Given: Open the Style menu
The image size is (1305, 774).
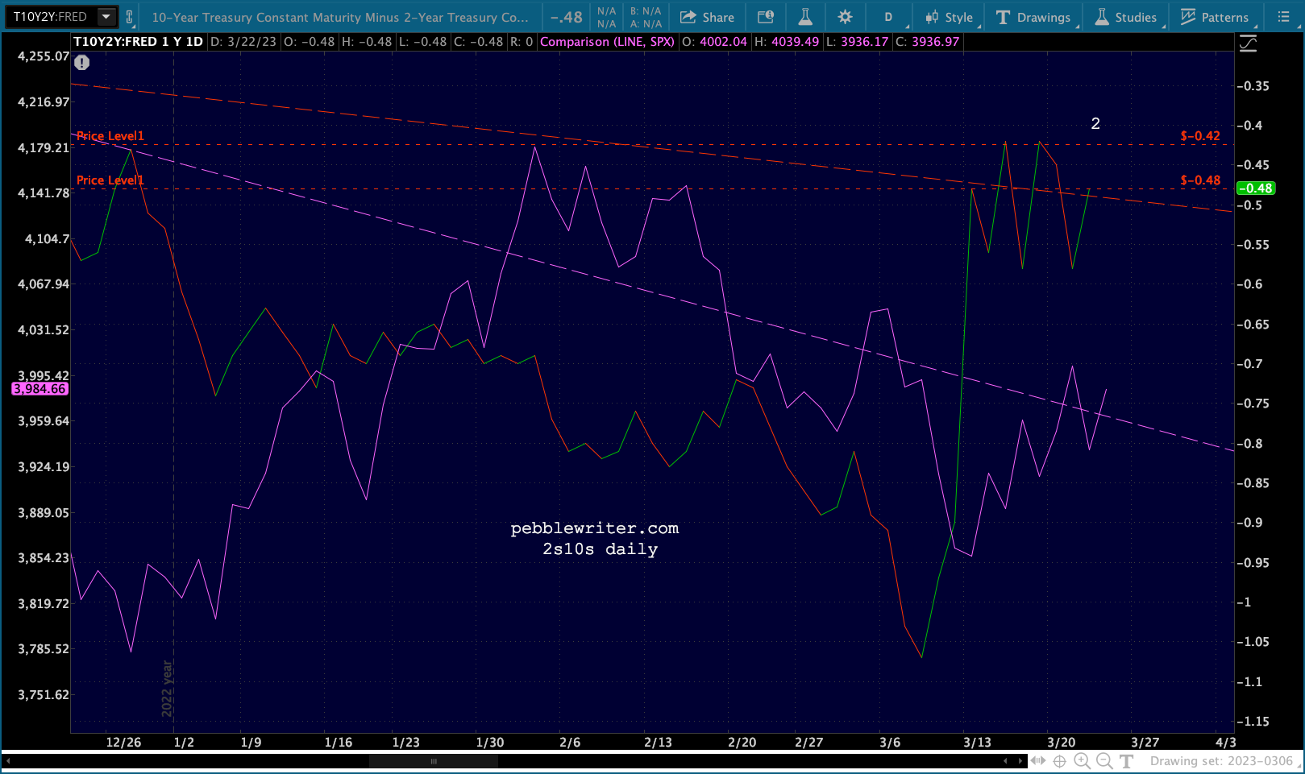Looking at the screenshot, I should [x=950, y=17].
